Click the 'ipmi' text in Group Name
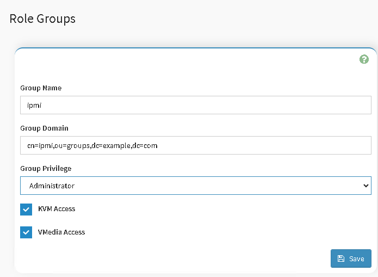Image resolution: width=378 pixels, height=277 pixels. coord(34,105)
